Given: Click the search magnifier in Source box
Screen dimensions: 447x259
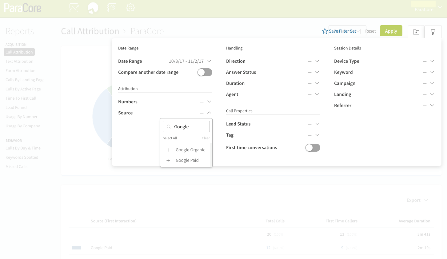Looking at the screenshot, I should [169, 126].
